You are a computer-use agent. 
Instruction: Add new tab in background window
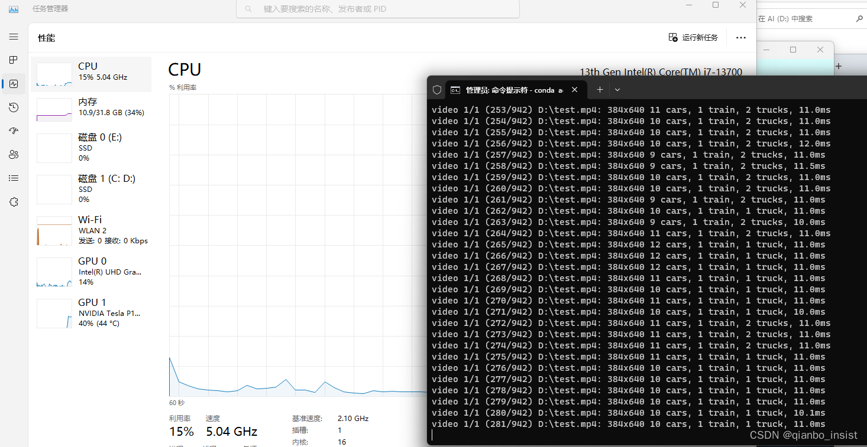pos(838,67)
